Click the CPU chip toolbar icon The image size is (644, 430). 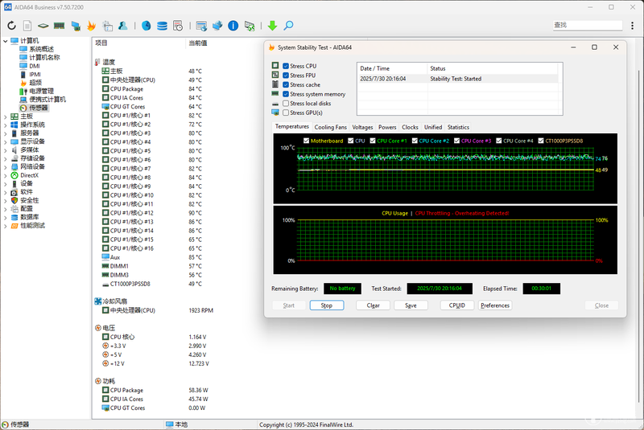pos(43,26)
